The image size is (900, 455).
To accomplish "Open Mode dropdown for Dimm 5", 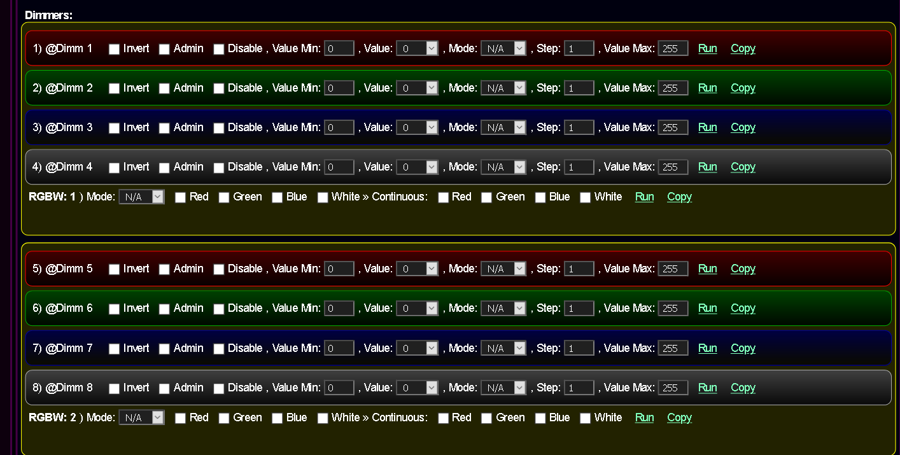I will point(503,269).
